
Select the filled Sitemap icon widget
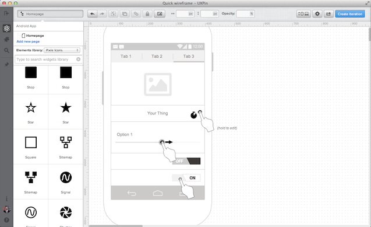point(31,182)
